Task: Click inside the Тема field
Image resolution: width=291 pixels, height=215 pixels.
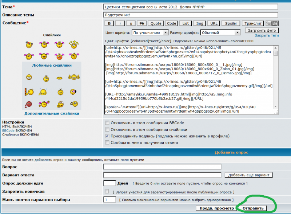Action: [190, 7]
